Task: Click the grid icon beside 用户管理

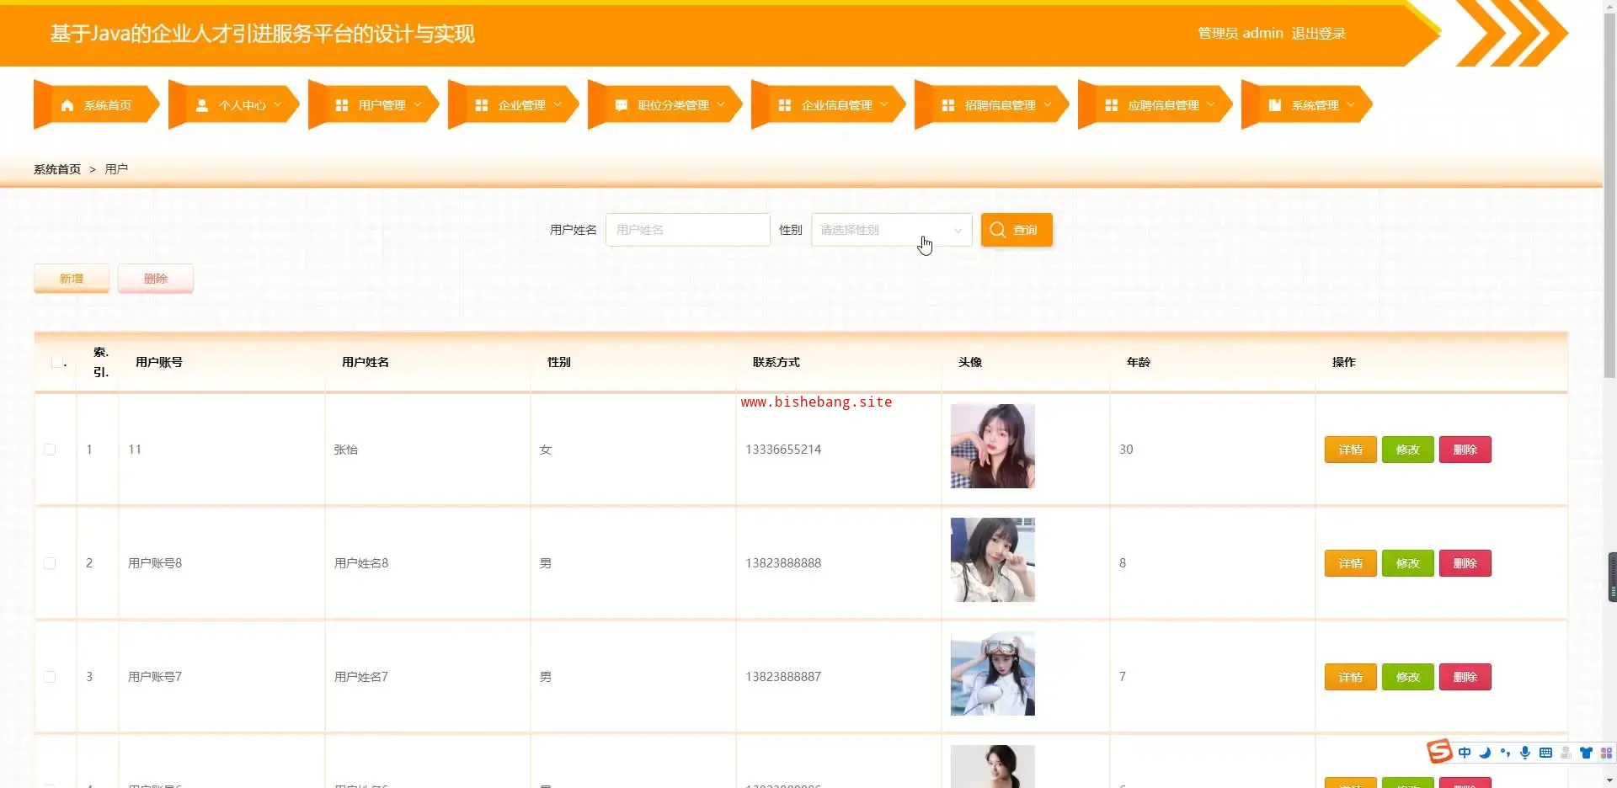Action: point(342,105)
